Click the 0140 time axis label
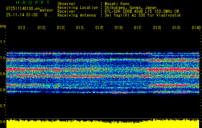202x128 pixels. pyautogui.click(x=196, y=28)
